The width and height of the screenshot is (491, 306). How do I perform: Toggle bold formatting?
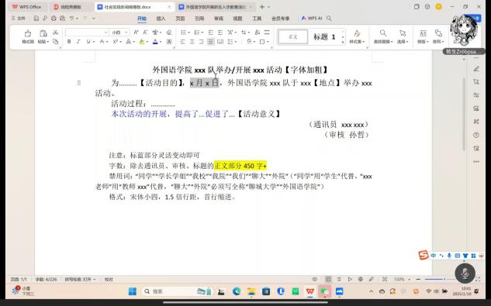(69, 42)
